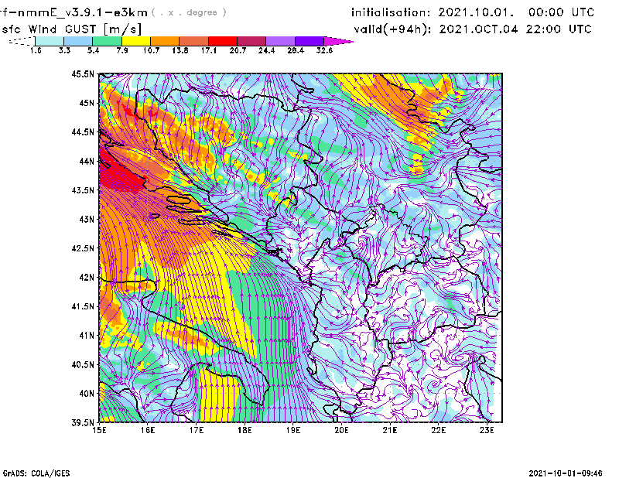619x478 pixels.
Task: Click the 21E longitude label
Action: pos(390,430)
